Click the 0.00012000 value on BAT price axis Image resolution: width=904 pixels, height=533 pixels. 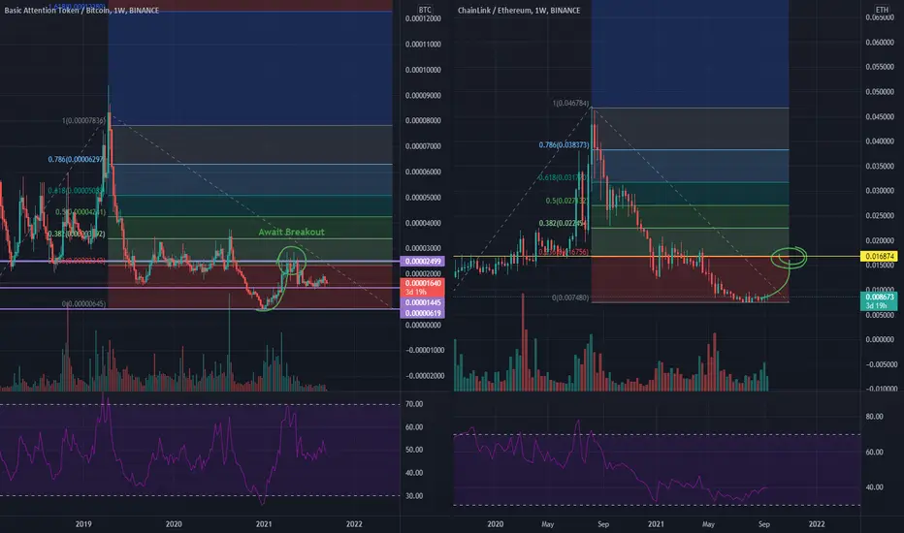(423, 19)
